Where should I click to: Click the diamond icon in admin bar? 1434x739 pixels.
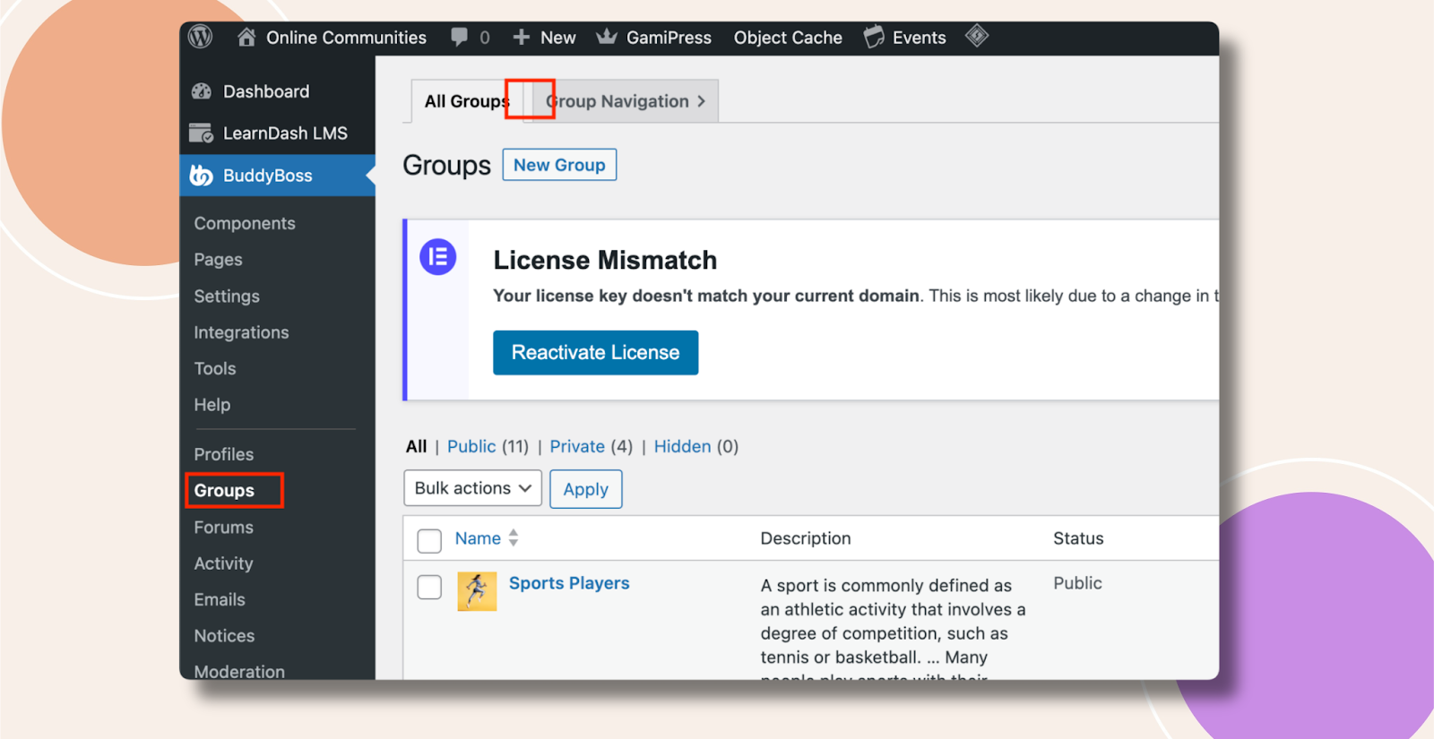pos(977,37)
